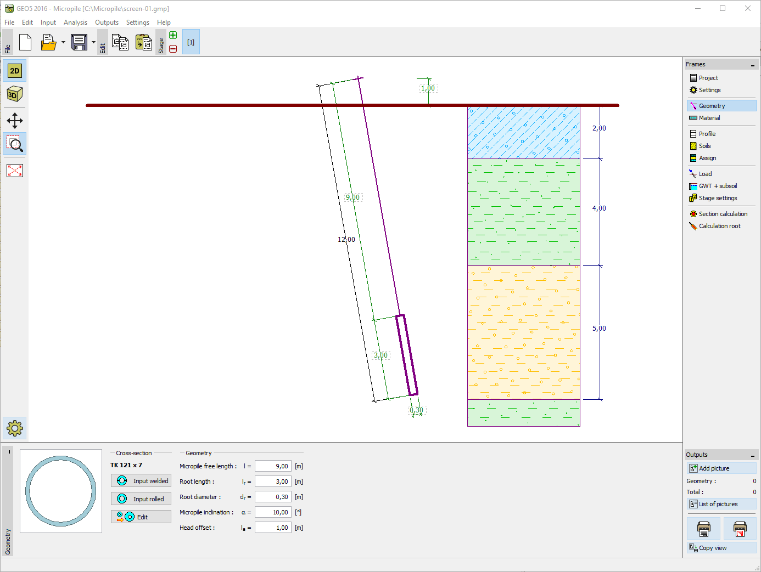Screen dimensions: 761x572
Task: Add a new construction stage
Action: coord(173,36)
